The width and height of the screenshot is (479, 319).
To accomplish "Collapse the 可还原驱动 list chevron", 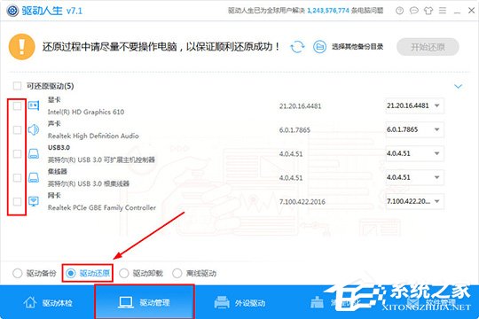I will (x=458, y=86).
